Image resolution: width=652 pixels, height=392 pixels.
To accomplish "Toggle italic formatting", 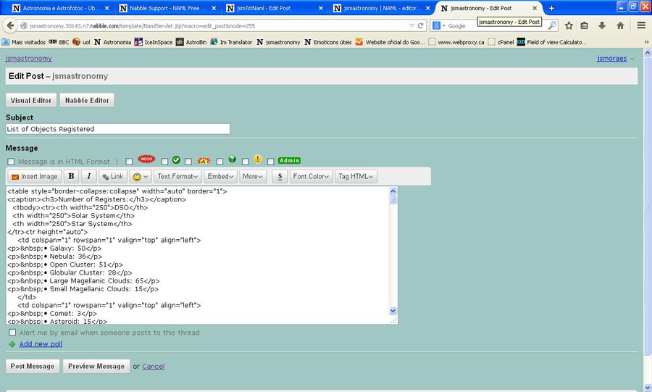I will point(88,176).
